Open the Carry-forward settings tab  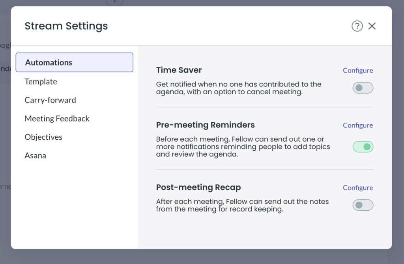(50, 100)
